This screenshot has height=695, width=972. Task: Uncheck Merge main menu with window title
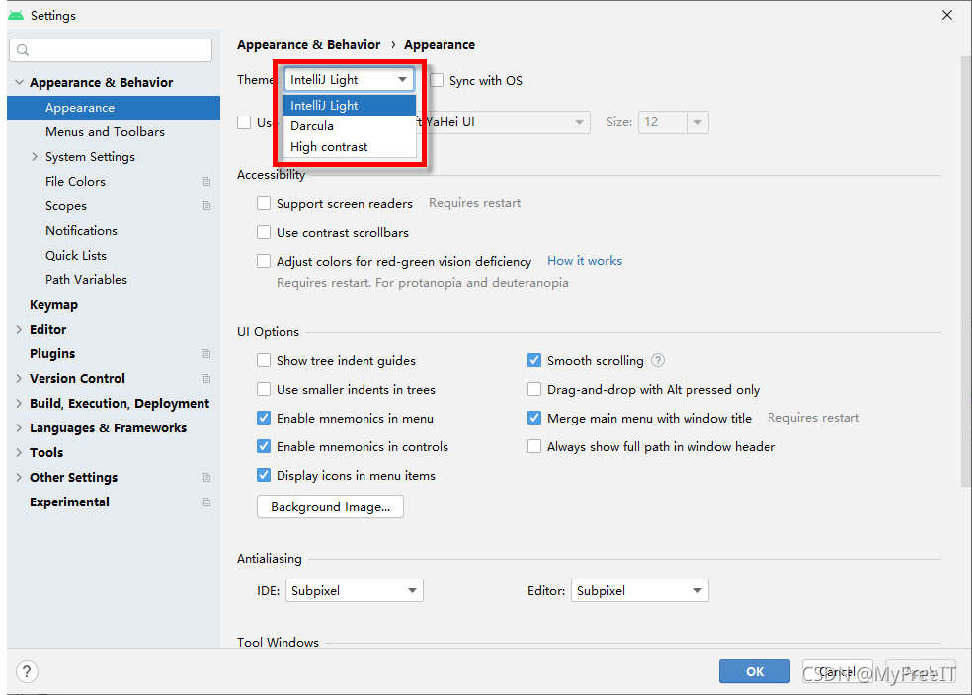pyautogui.click(x=533, y=418)
